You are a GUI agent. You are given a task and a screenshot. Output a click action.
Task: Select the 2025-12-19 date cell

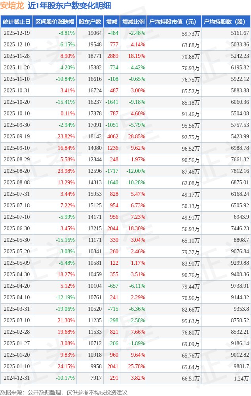[x=17, y=33]
